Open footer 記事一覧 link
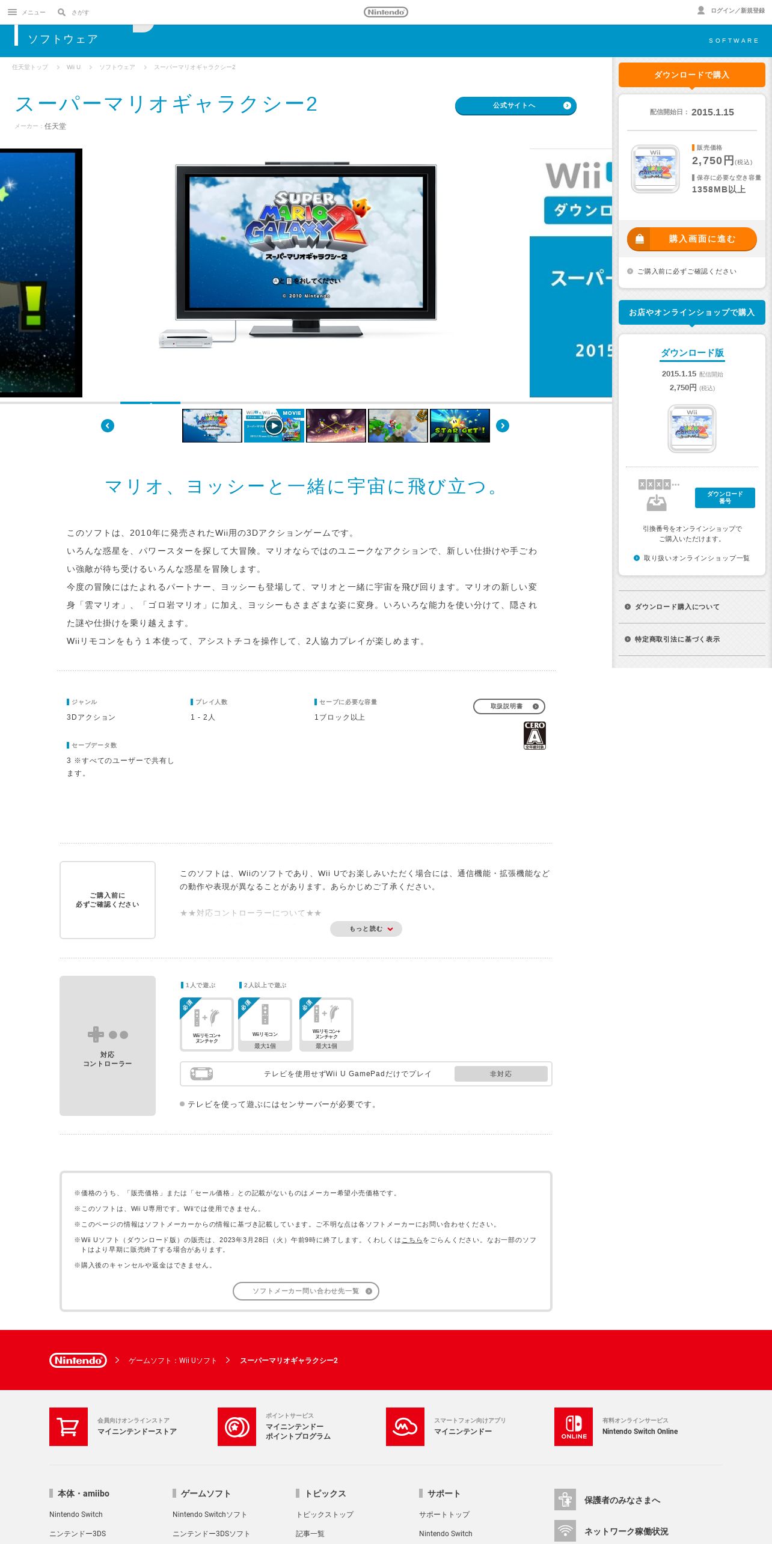This screenshot has width=772, height=1544. point(310,1534)
